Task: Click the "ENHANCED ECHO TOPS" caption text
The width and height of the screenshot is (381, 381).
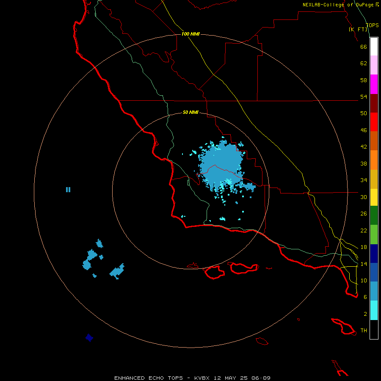Action: click(x=149, y=378)
